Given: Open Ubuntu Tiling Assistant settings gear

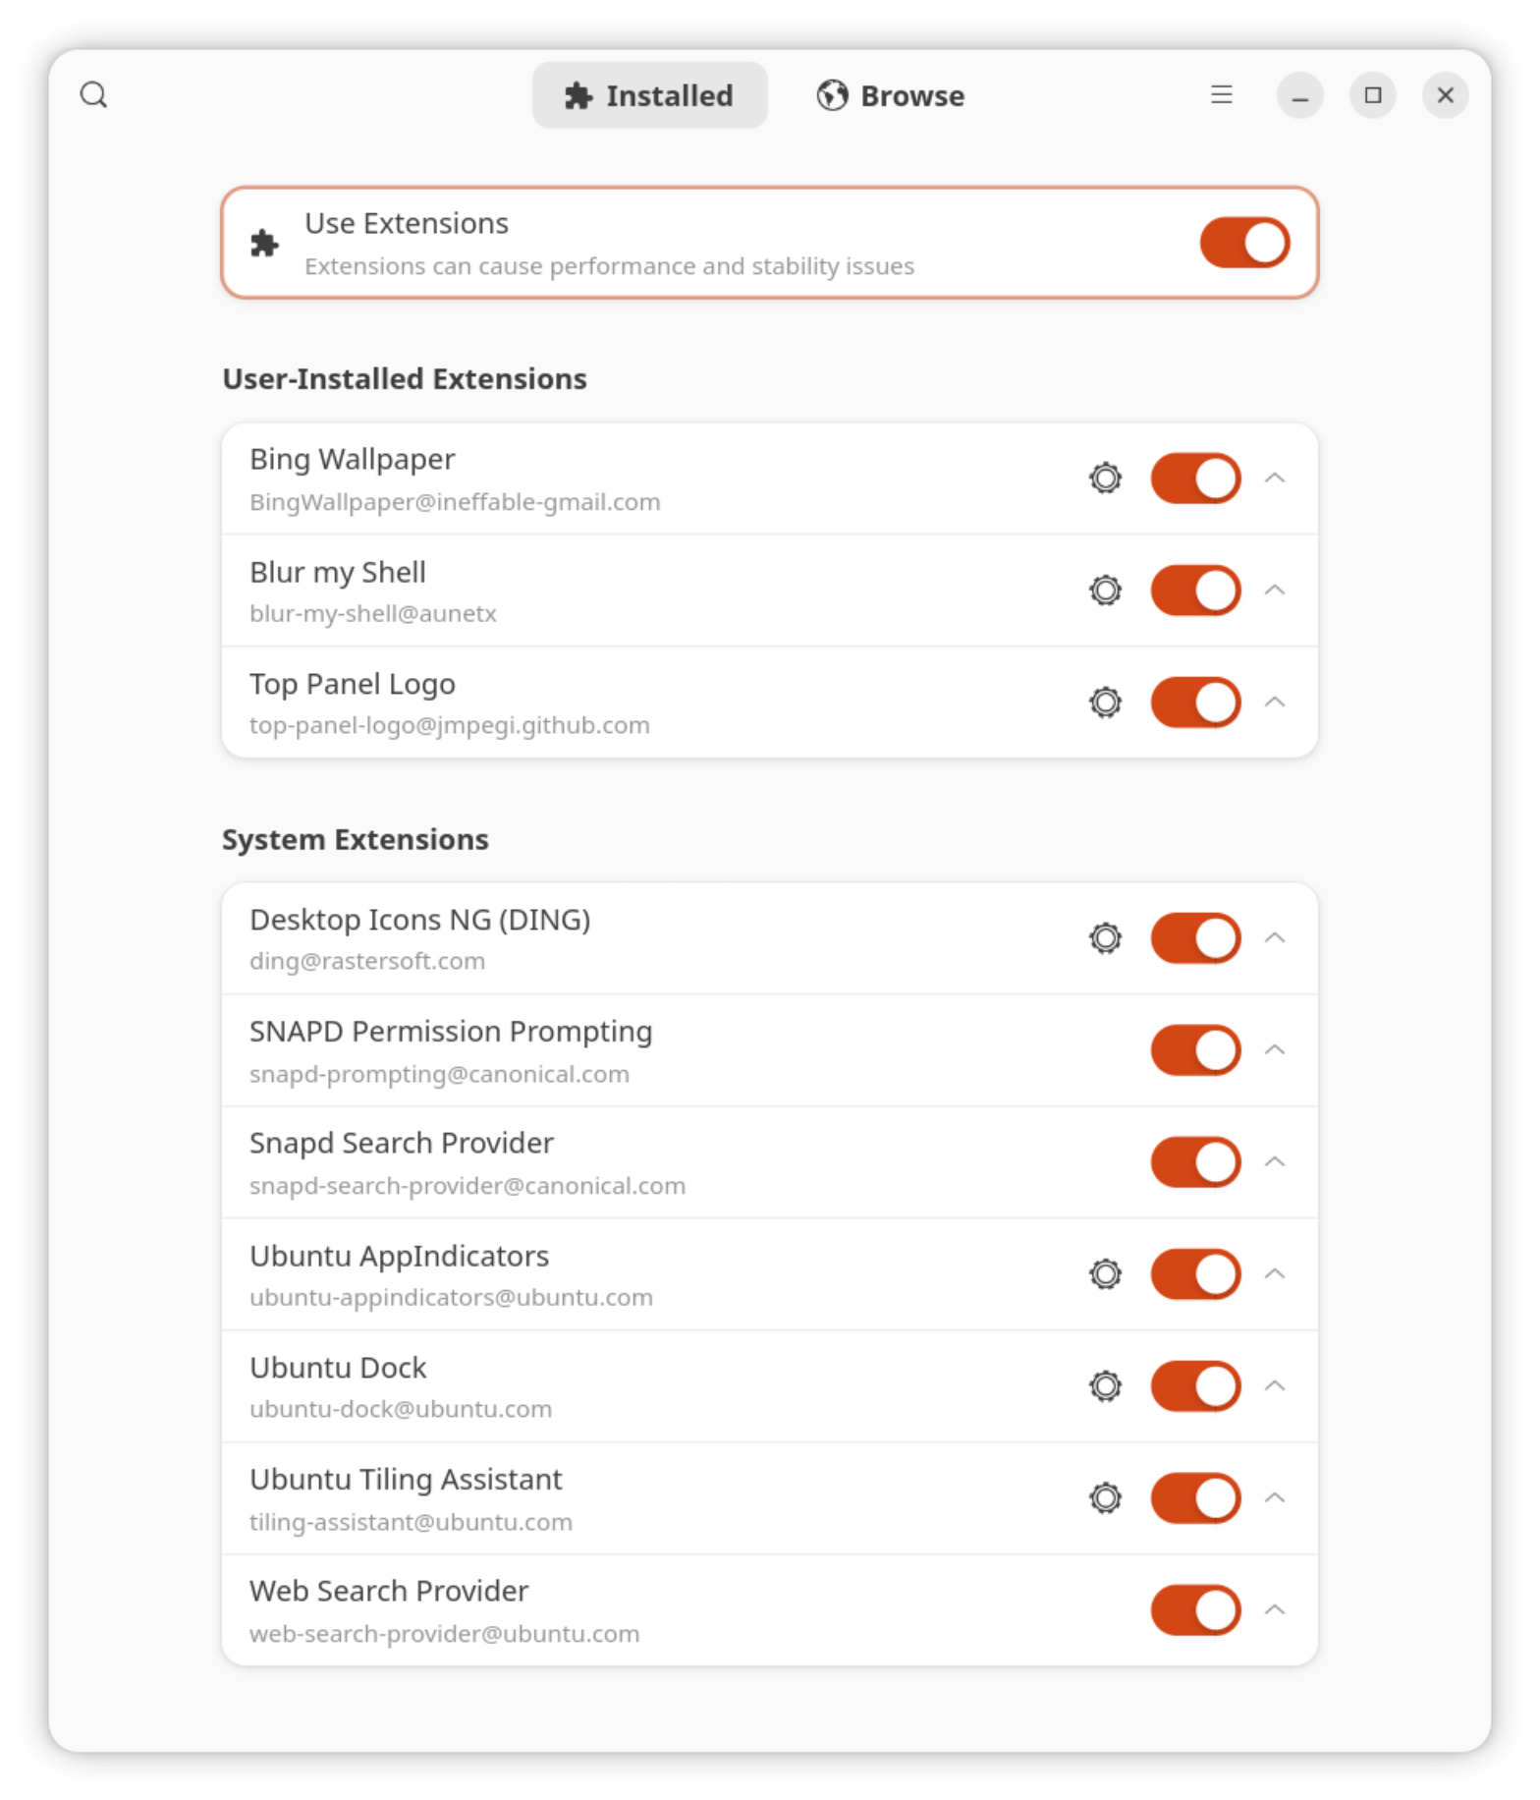Looking at the screenshot, I should click(x=1105, y=1498).
